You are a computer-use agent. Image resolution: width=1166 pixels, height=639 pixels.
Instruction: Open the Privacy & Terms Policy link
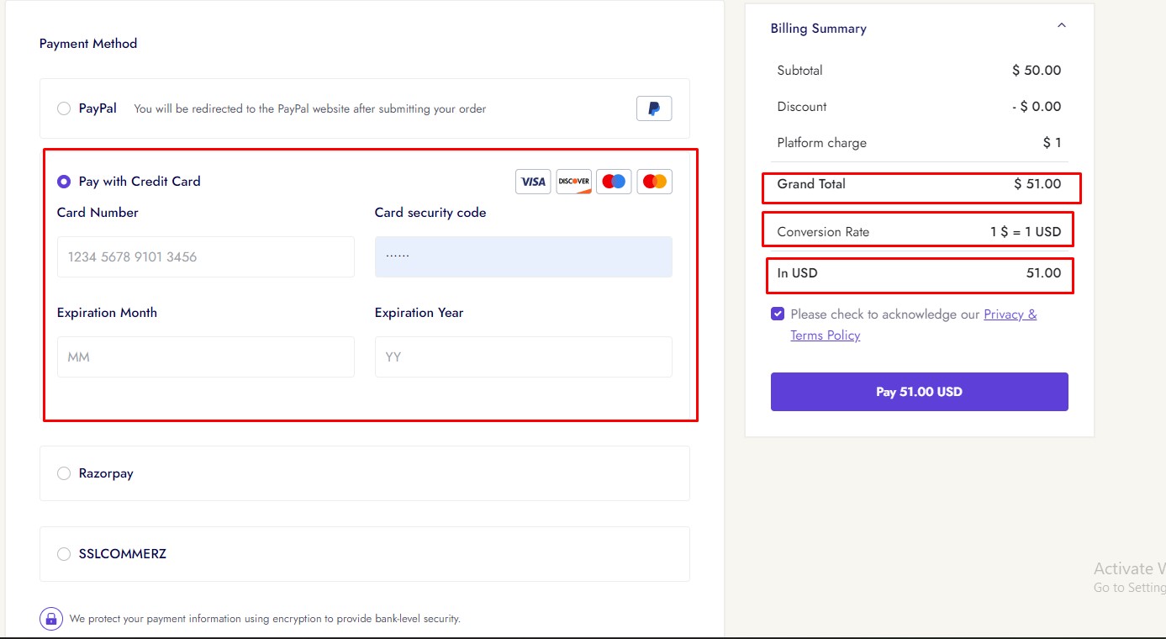[1010, 314]
